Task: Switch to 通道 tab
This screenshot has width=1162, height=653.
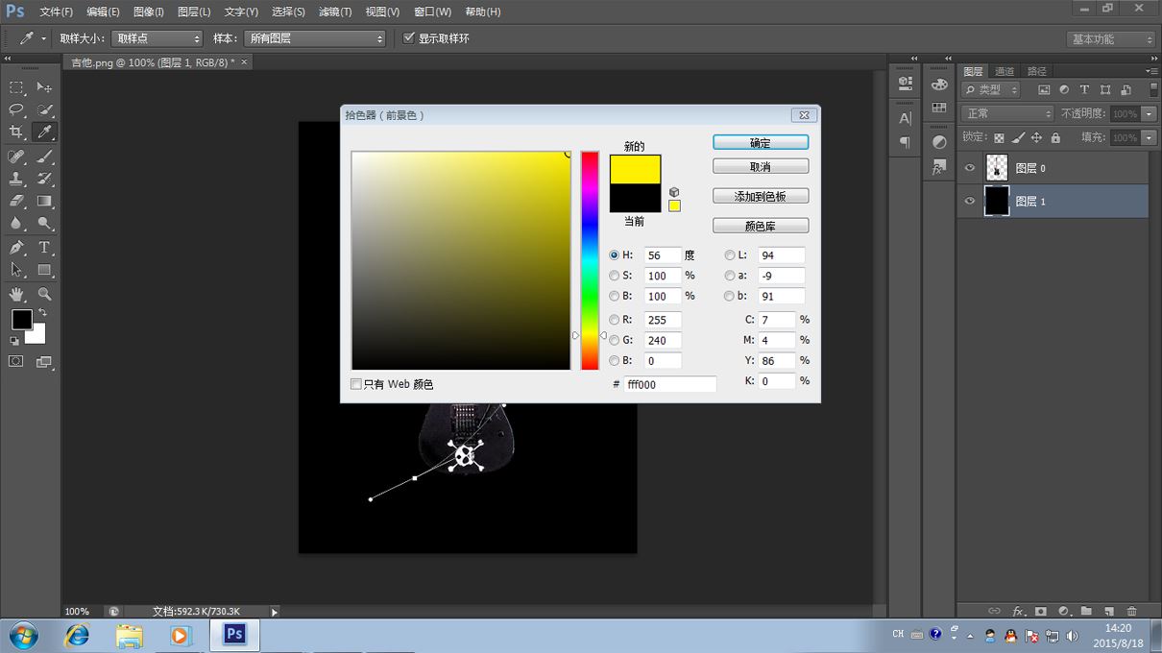Action: 1005,71
